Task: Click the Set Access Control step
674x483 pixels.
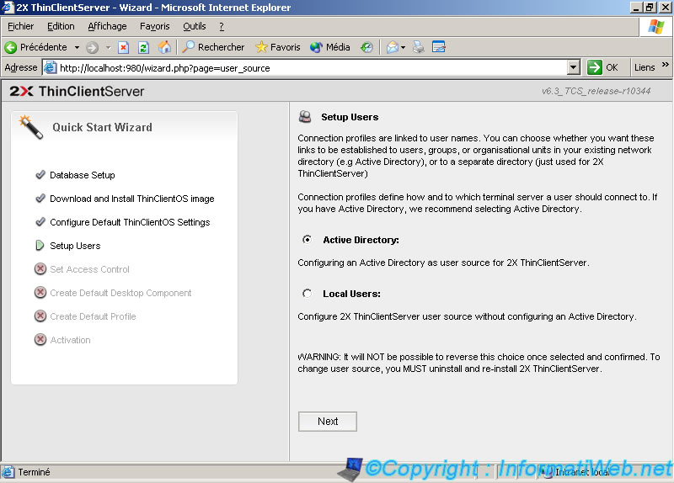Action: [90, 269]
